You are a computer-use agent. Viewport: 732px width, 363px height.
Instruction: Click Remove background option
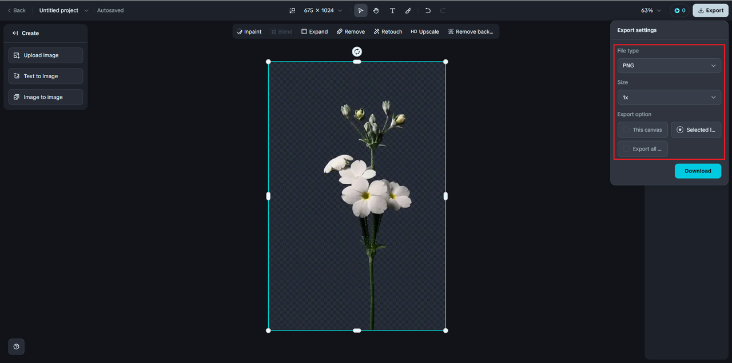[471, 31]
